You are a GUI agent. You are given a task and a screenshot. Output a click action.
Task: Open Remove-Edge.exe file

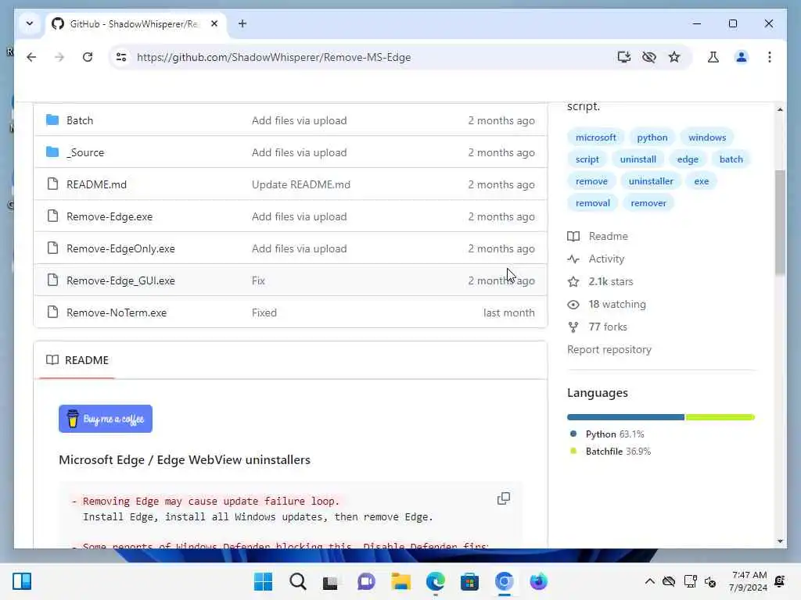110,216
